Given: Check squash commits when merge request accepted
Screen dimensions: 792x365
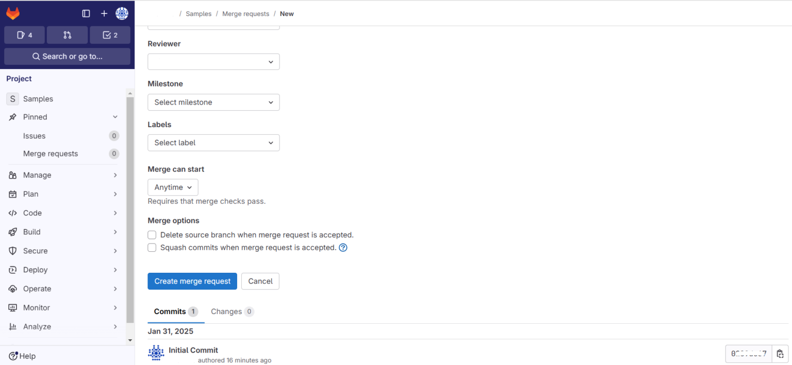Looking at the screenshot, I should tap(152, 248).
